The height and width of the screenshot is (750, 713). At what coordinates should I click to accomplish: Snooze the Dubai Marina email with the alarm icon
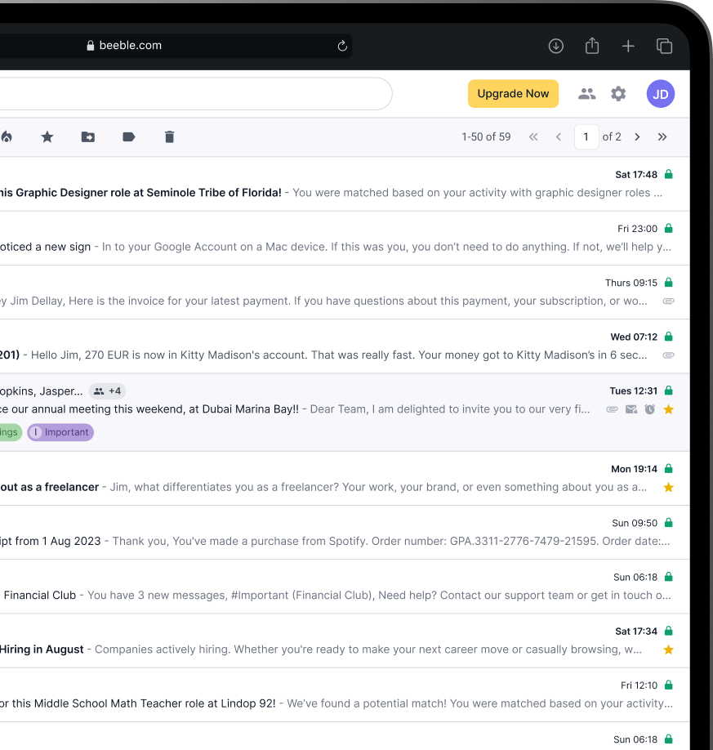pyautogui.click(x=649, y=408)
